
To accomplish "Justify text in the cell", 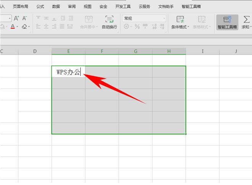I will (x=62, y=26).
